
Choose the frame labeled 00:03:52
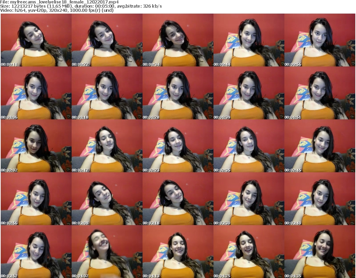click(x=36, y=252)
